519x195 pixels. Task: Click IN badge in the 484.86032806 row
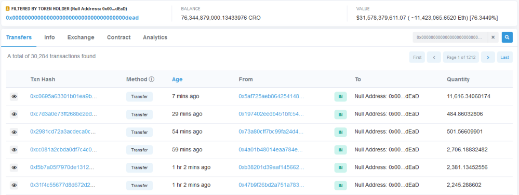(x=340, y=114)
